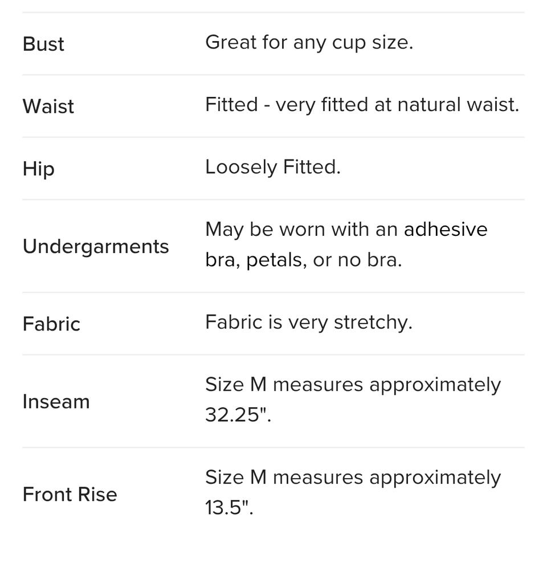This screenshot has height=568, width=547.
Task: Click the 32.25" inseam measurement value
Action: click(238, 415)
